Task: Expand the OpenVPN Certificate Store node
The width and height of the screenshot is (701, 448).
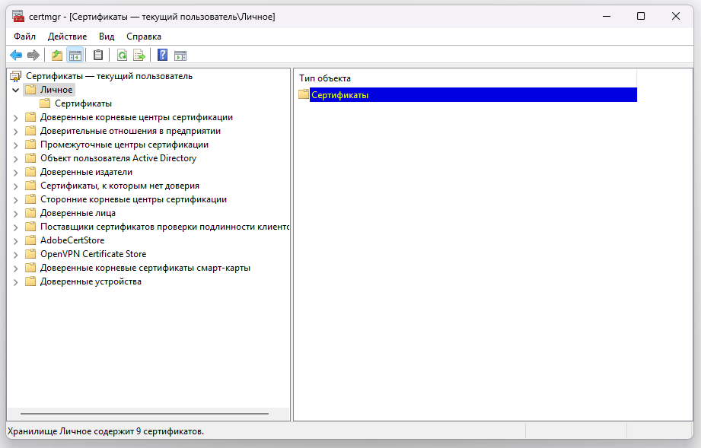Action: click(16, 254)
